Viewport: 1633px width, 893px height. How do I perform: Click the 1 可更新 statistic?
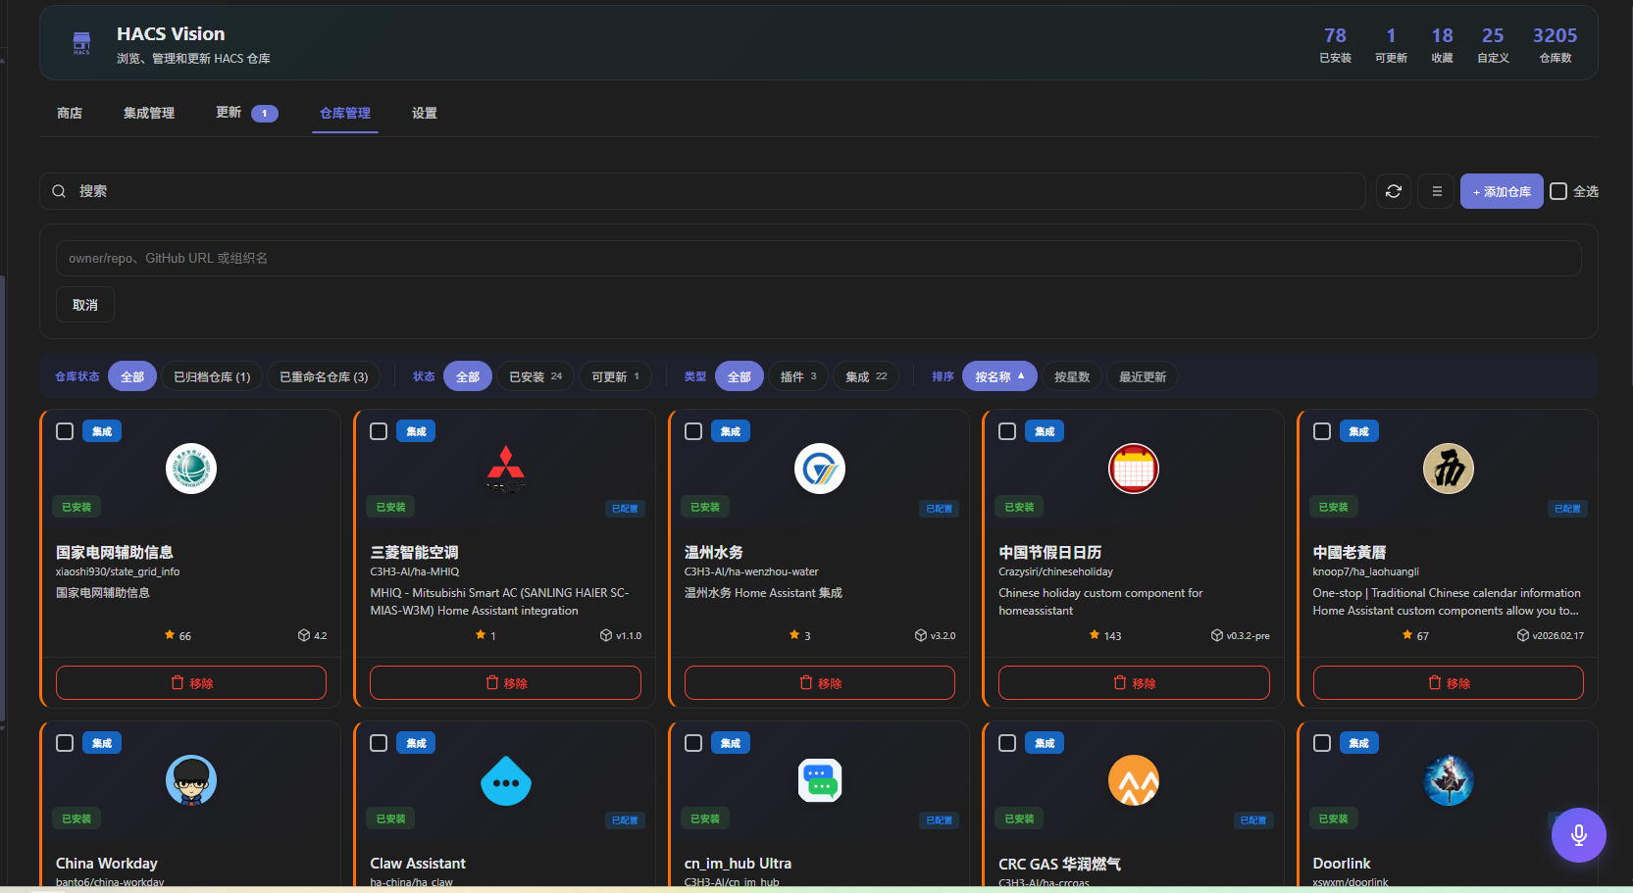pos(1391,44)
